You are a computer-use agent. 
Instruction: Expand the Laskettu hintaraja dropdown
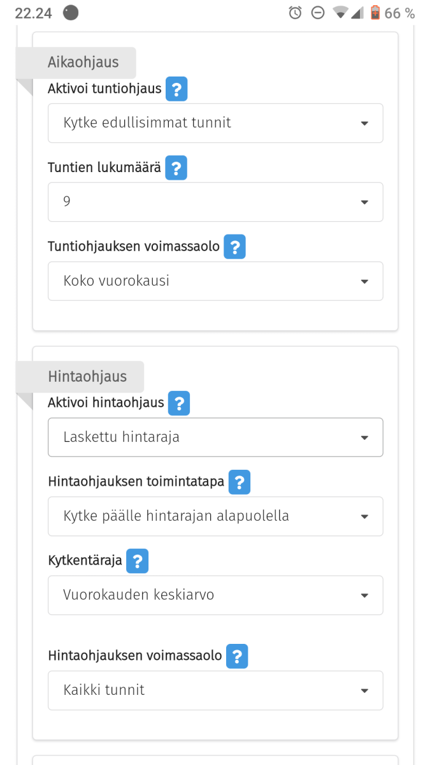(x=215, y=437)
